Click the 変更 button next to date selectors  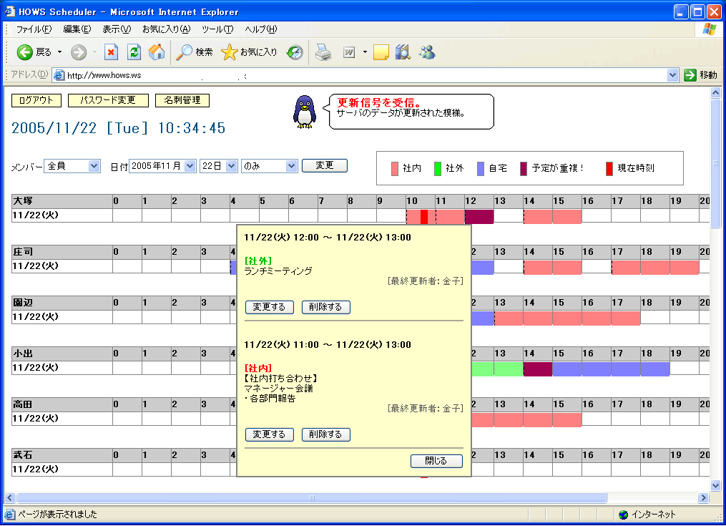tap(324, 165)
